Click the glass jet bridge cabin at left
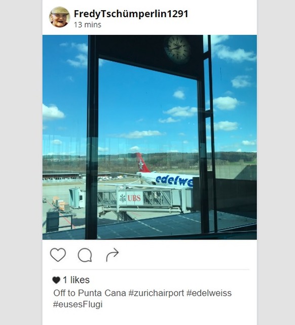Image resolution: width=295 pixels, height=325 pixels. pos(77,198)
